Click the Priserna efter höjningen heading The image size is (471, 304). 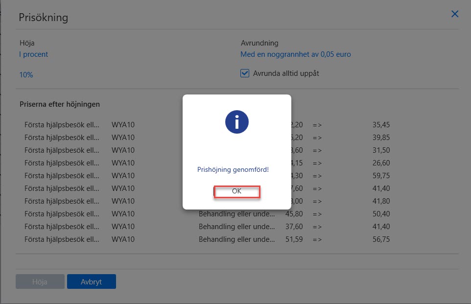point(59,104)
